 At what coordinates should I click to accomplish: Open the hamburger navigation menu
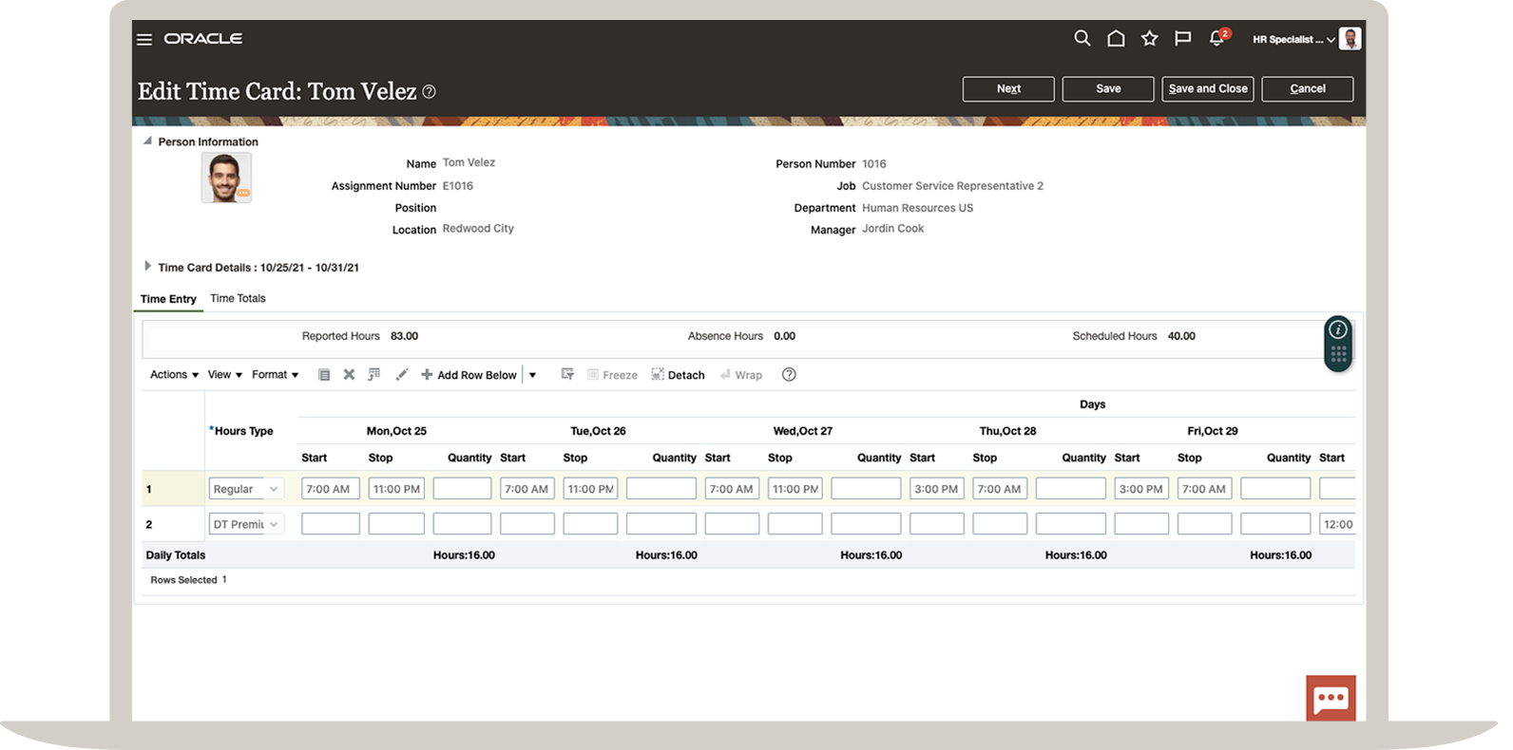click(x=144, y=39)
